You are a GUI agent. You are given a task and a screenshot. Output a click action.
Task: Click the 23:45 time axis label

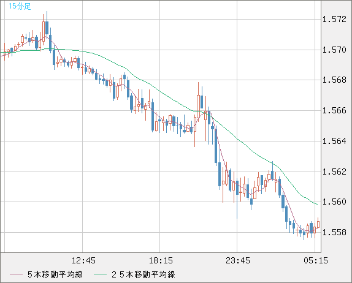(x=238, y=260)
